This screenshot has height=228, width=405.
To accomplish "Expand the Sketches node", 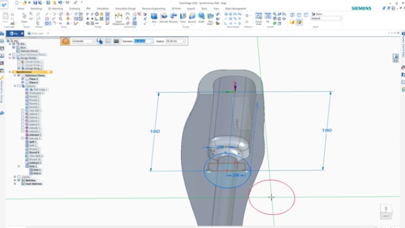I will pos(15,180).
